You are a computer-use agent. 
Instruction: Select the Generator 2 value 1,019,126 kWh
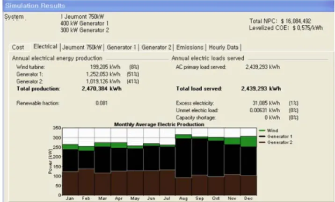pos(103,81)
